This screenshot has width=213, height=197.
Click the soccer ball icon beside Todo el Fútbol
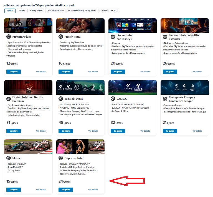[61, 99]
